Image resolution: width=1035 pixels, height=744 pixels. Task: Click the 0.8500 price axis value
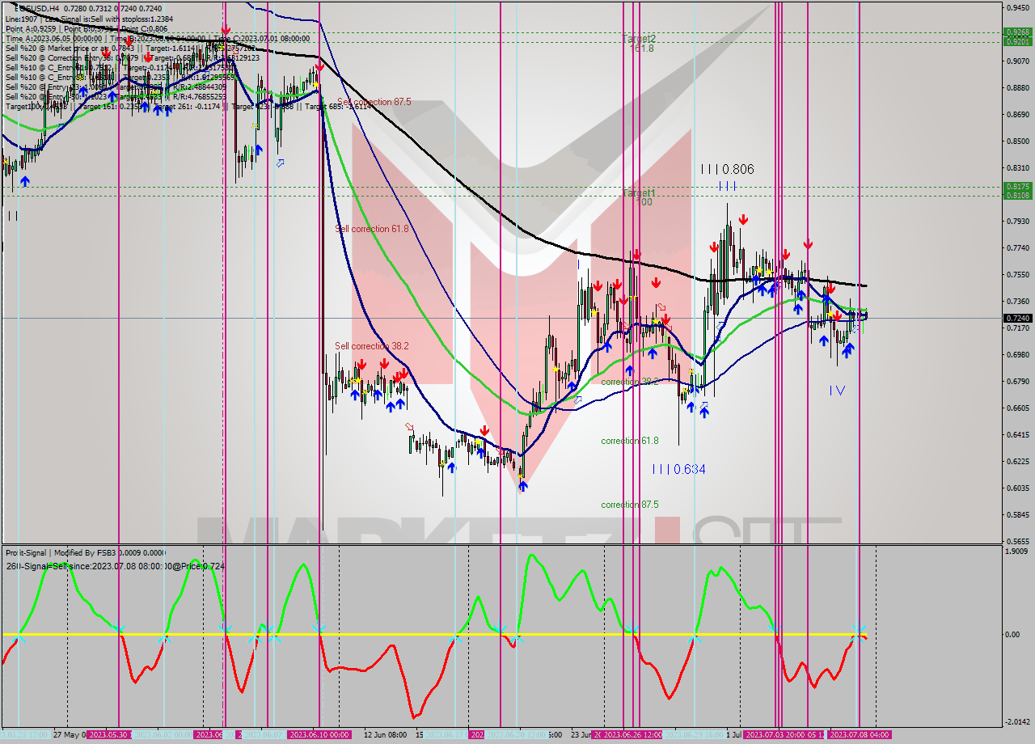(1017, 142)
